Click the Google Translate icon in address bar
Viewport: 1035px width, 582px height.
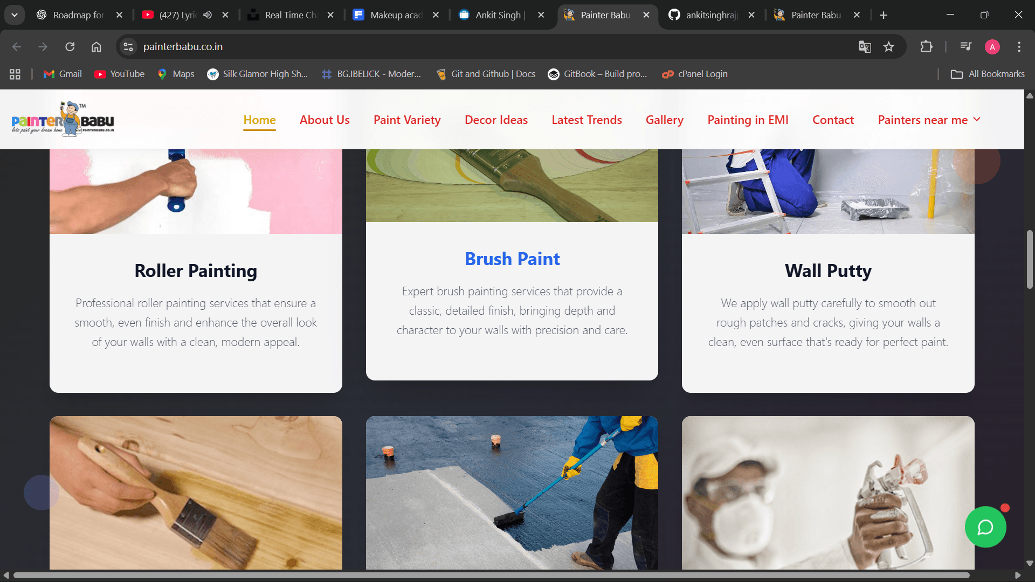(x=865, y=47)
